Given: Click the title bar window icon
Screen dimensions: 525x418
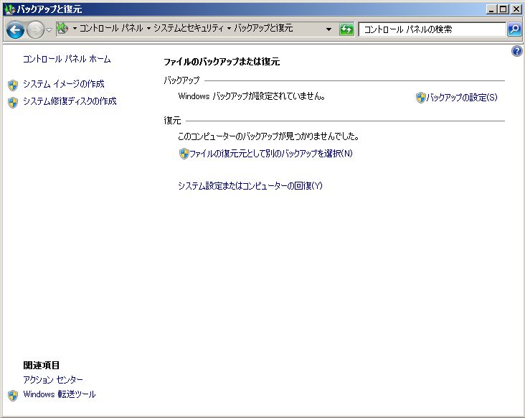Looking at the screenshot, I should point(10,9).
